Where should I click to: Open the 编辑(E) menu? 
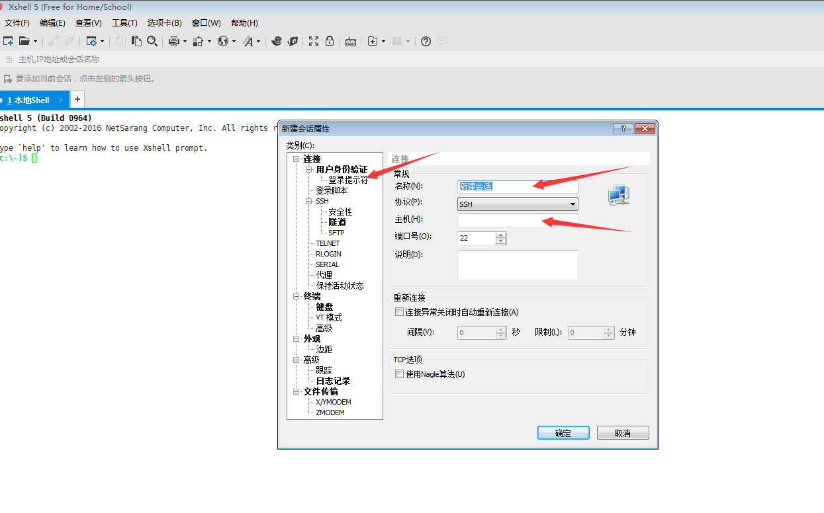pos(52,23)
